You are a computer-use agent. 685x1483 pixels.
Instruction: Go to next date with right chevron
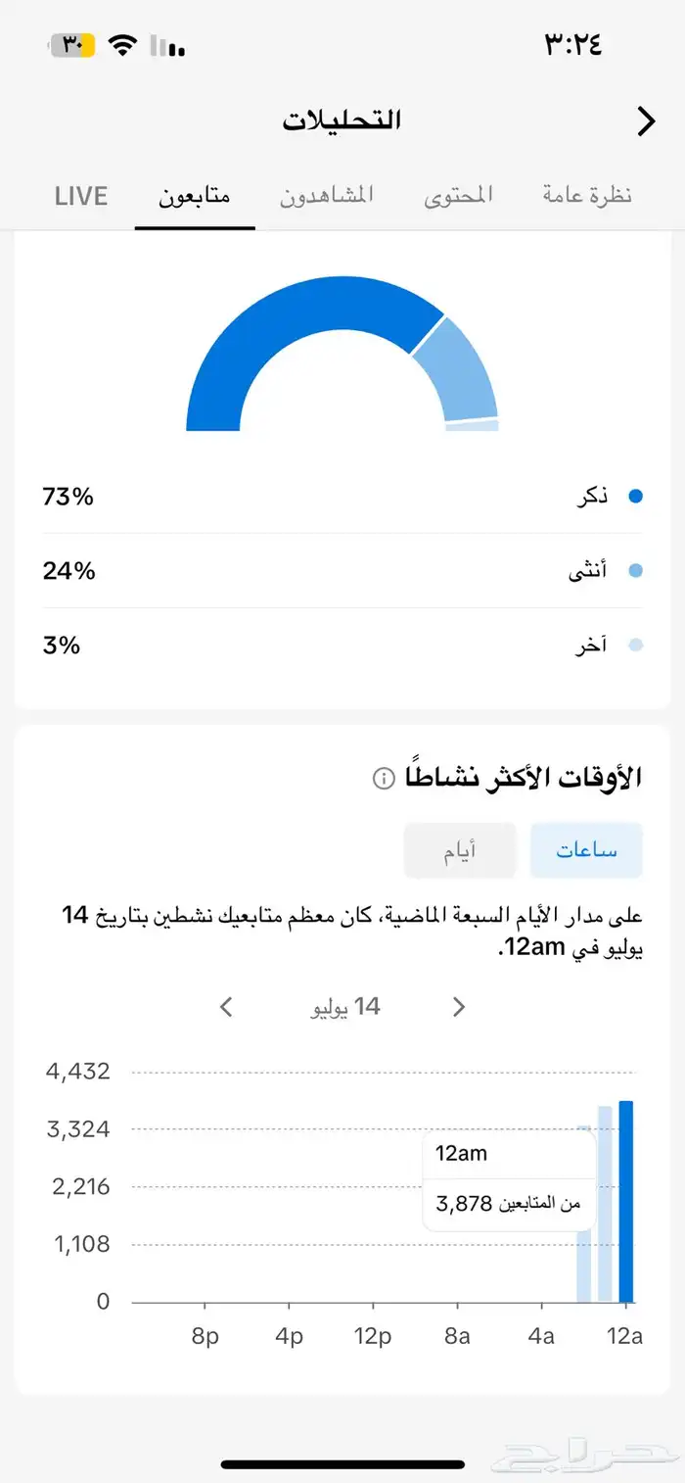[459, 1007]
